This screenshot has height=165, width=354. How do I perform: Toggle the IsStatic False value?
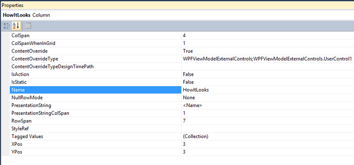[x=268, y=82]
